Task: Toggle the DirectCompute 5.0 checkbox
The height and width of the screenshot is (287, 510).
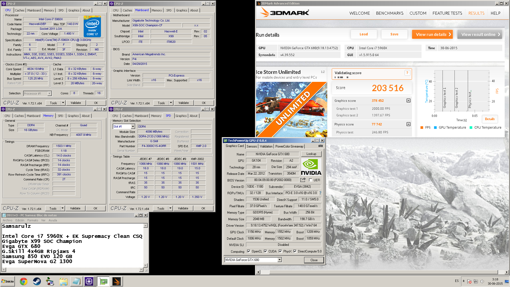Action: click(x=295, y=251)
